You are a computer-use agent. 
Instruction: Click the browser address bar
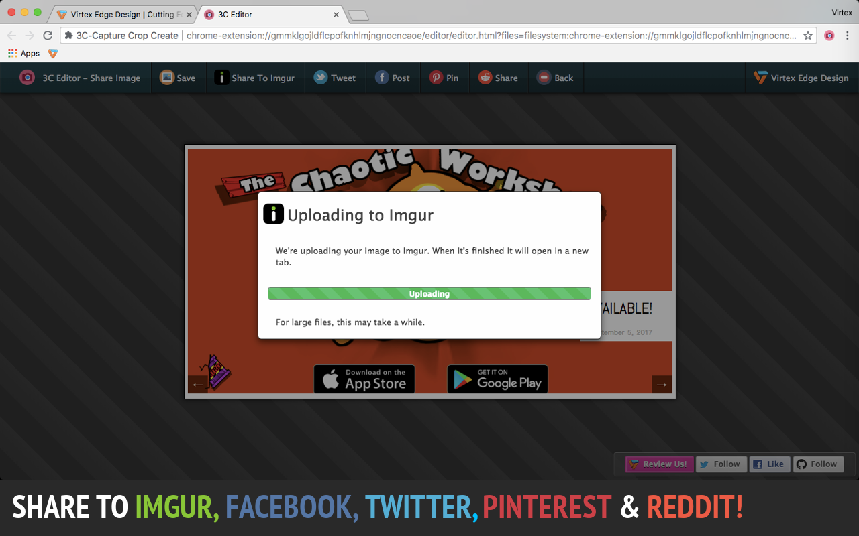pyautogui.click(x=490, y=36)
